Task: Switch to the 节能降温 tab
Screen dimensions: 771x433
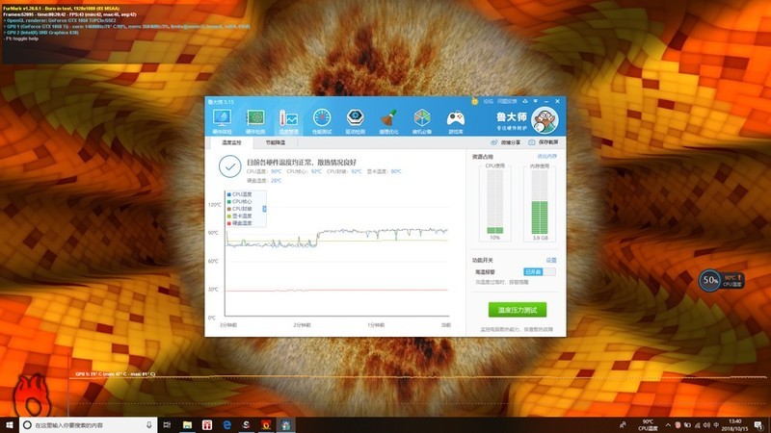Action: click(275, 142)
